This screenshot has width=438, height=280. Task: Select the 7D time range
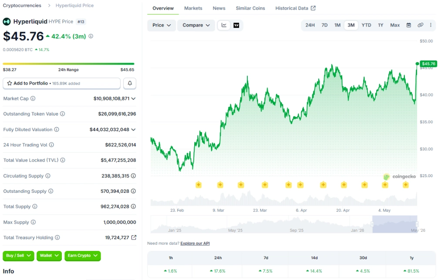pyautogui.click(x=324, y=25)
